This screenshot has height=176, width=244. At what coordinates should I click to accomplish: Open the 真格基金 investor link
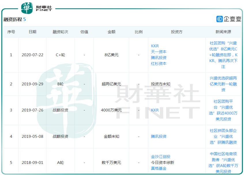[x=159, y=169]
